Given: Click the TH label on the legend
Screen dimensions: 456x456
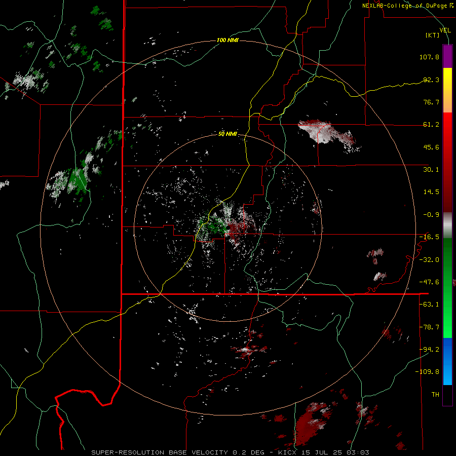Looking at the screenshot, I should (435, 395).
